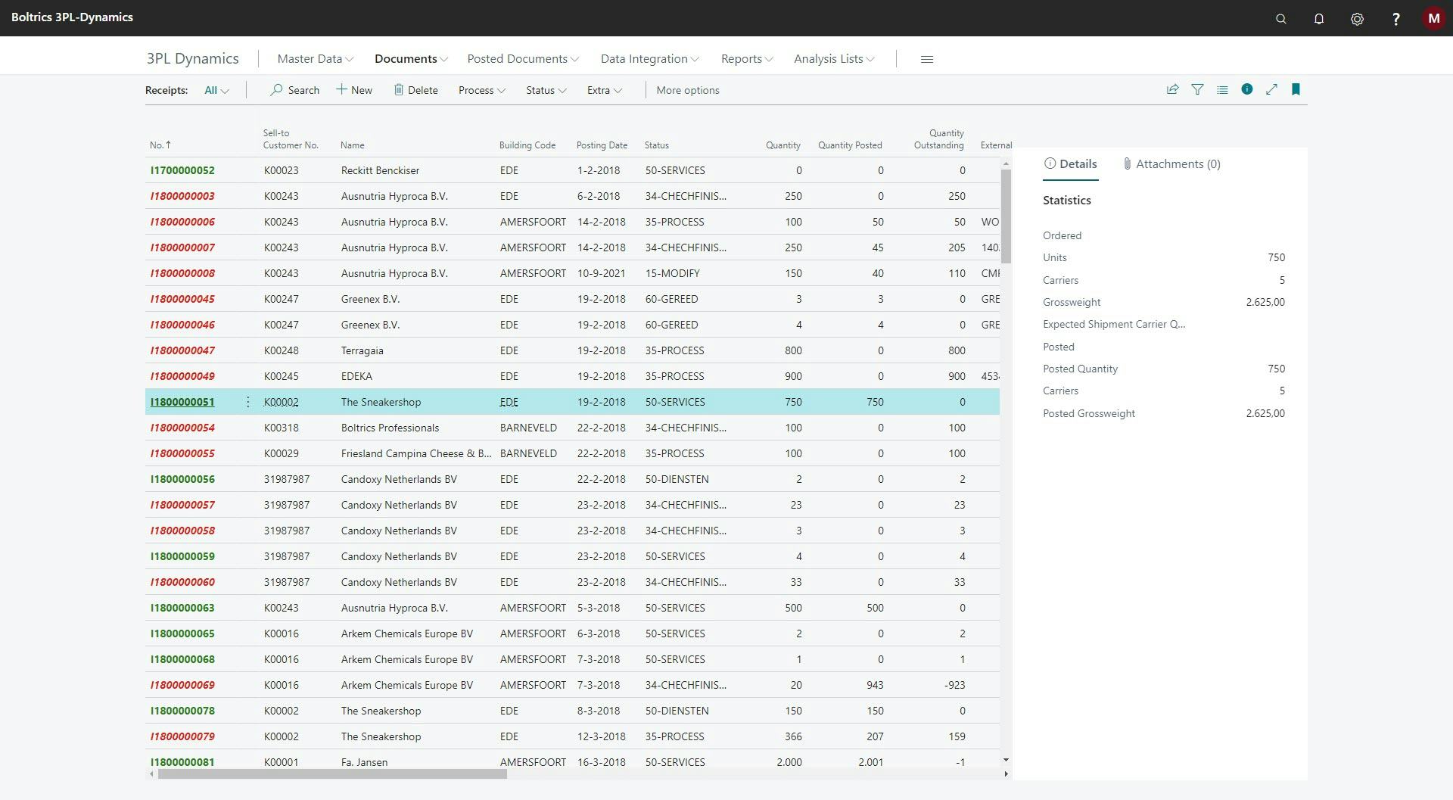Expand the Documents menu
1453x800 pixels.
click(411, 59)
